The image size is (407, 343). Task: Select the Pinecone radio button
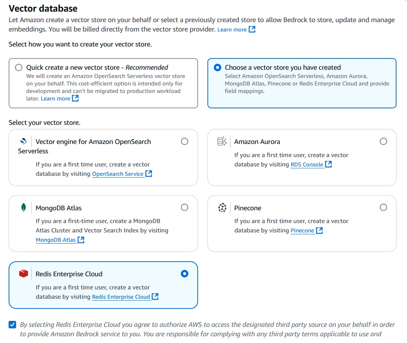(383, 207)
